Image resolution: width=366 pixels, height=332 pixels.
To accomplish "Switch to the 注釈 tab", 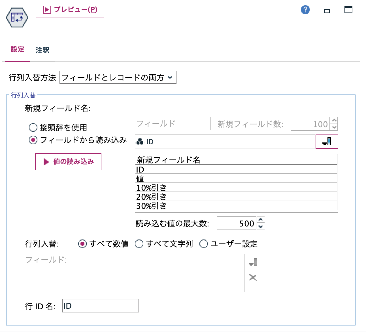I will pyautogui.click(x=42, y=50).
